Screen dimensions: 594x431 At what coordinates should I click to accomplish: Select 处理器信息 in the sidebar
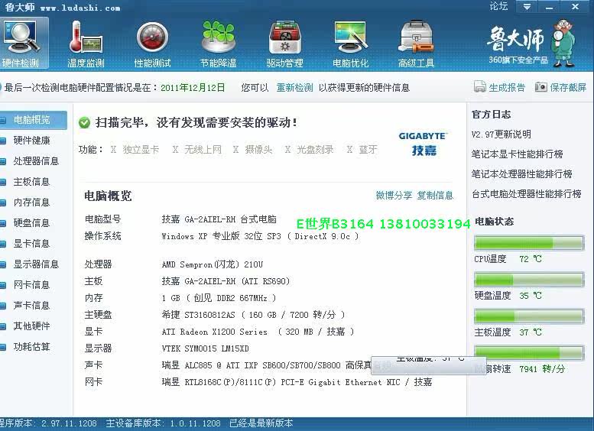[x=36, y=161]
